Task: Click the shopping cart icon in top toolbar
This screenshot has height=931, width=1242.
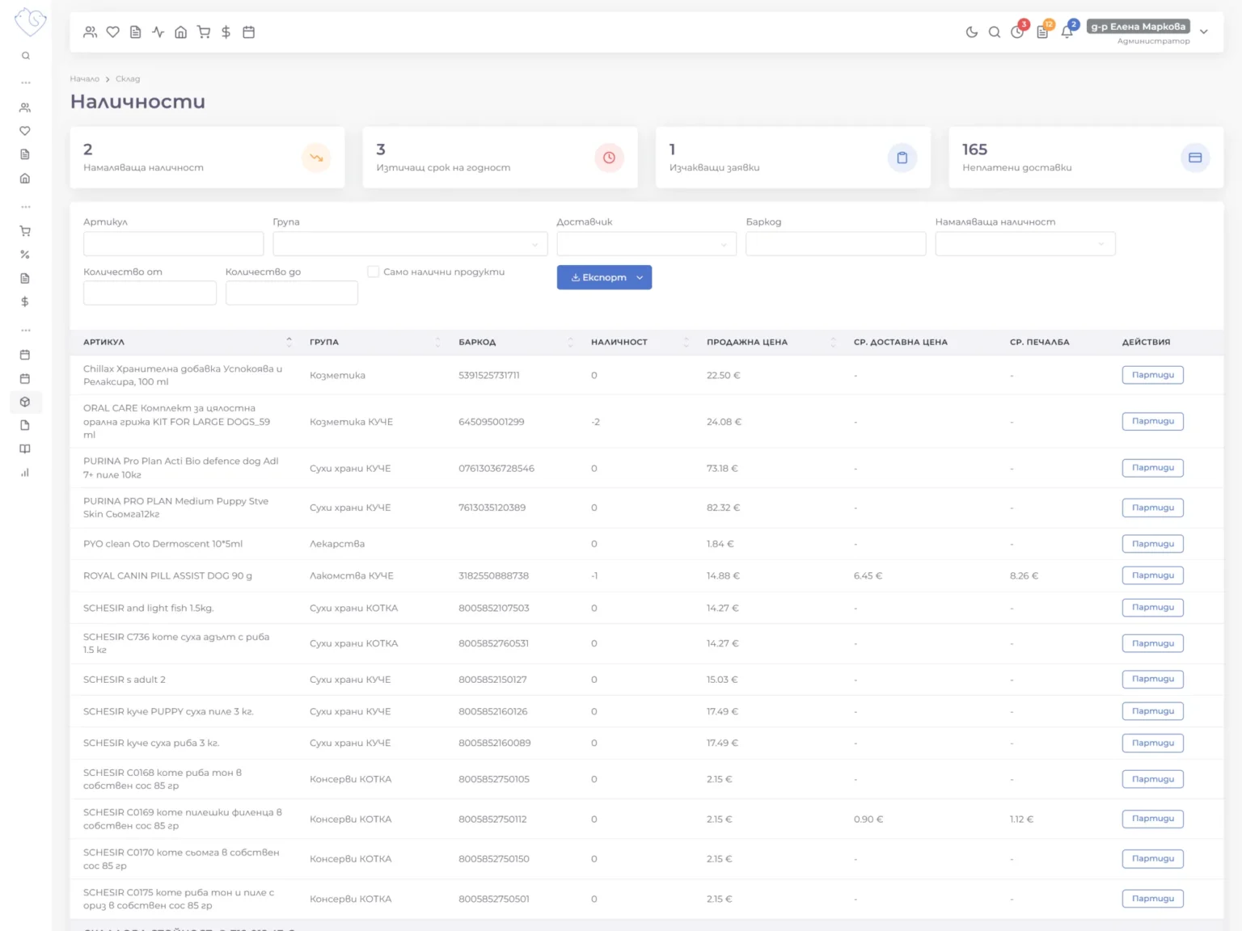Action: pyautogui.click(x=204, y=32)
